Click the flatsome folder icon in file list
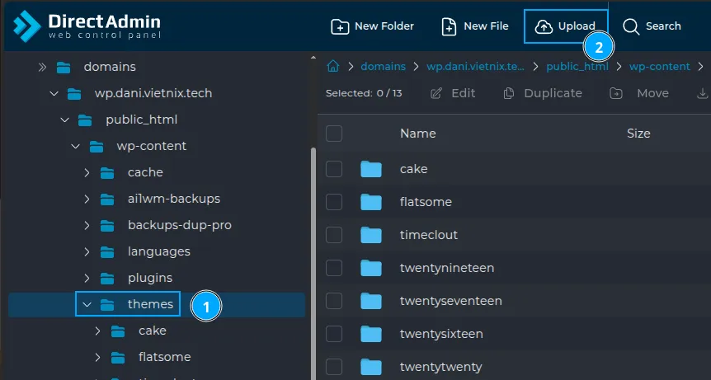Screen dimensions: 711x380 point(371,202)
